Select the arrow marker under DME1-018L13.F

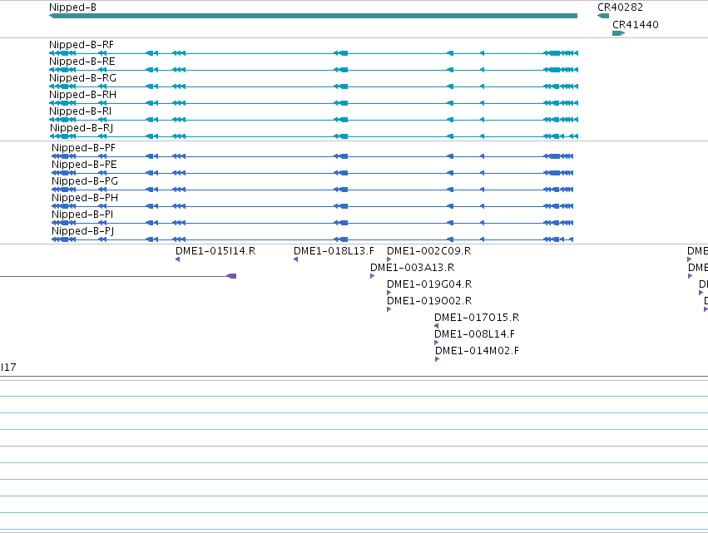pos(295,259)
